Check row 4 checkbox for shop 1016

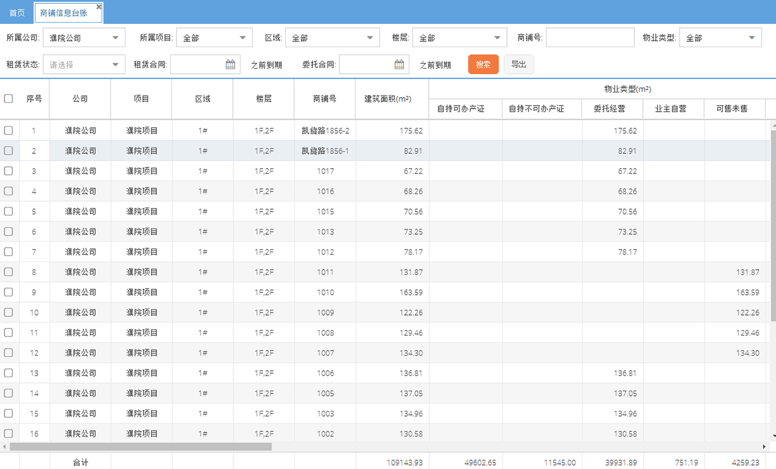click(x=8, y=191)
